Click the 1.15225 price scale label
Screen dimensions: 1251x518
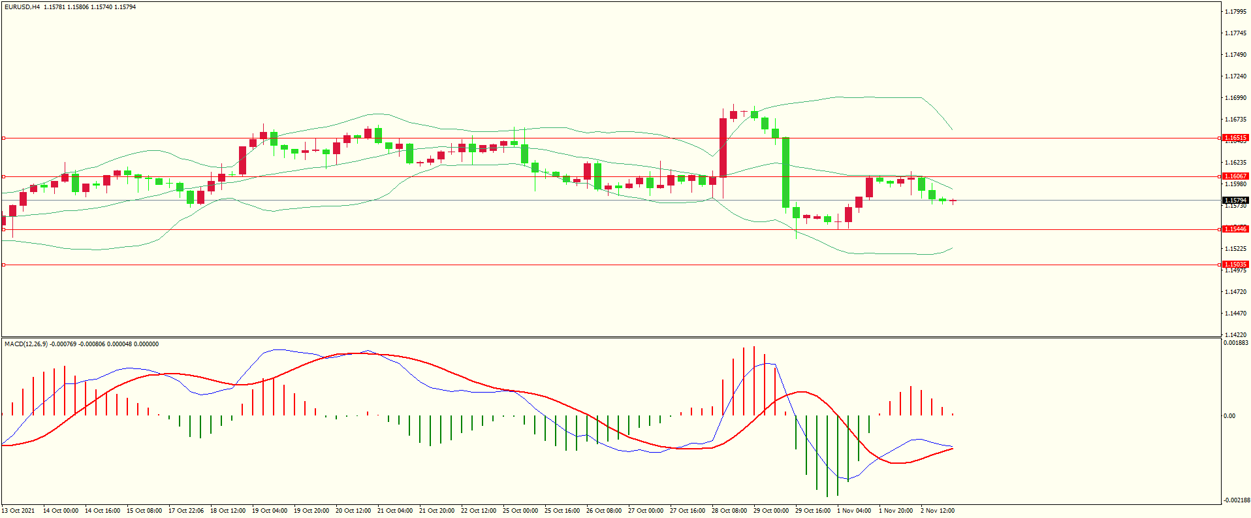pos(1235,249)
